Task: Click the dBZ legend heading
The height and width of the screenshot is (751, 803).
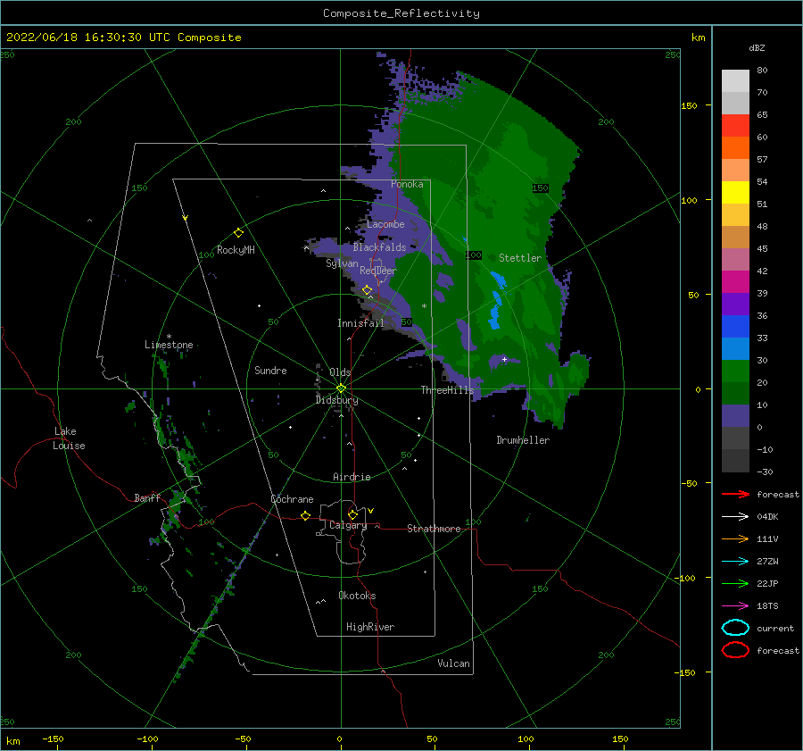Action: point(757,47)
